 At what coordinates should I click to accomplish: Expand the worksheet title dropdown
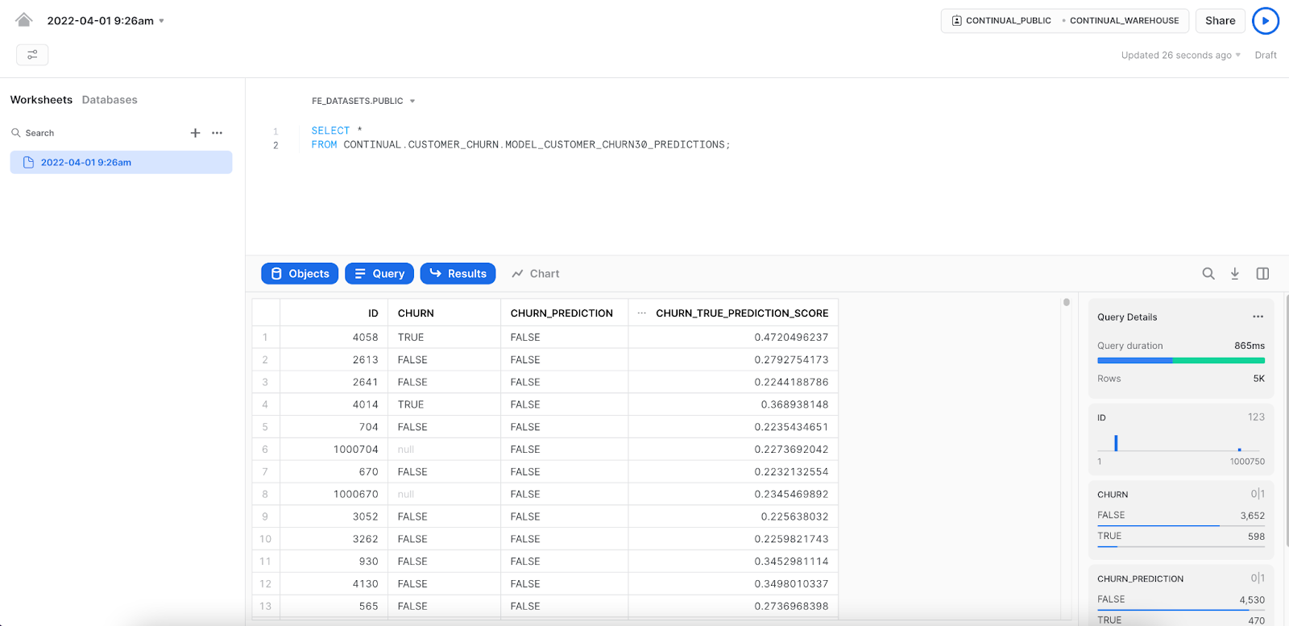161,21
